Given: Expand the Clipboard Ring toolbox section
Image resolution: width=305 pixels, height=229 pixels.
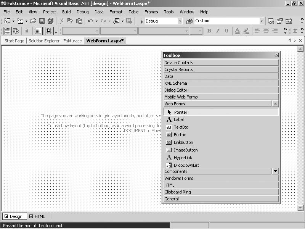Looking at the screenshot, I should click(221, 192).
